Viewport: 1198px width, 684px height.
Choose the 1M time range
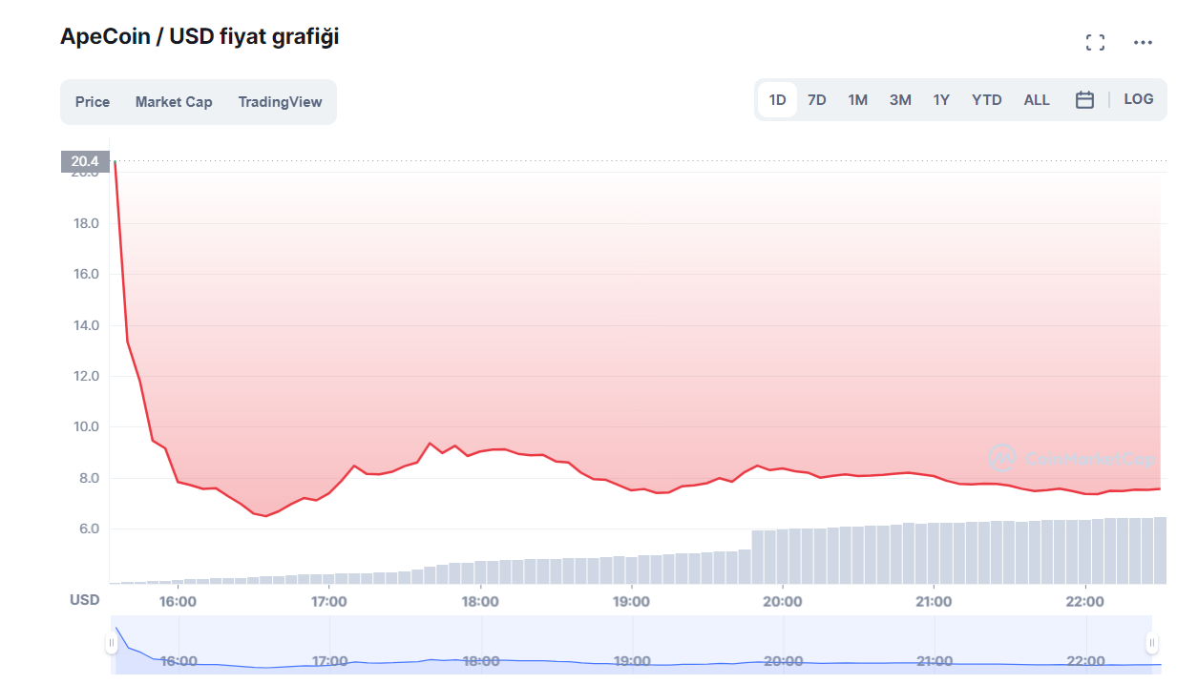[x=858, y=100]
